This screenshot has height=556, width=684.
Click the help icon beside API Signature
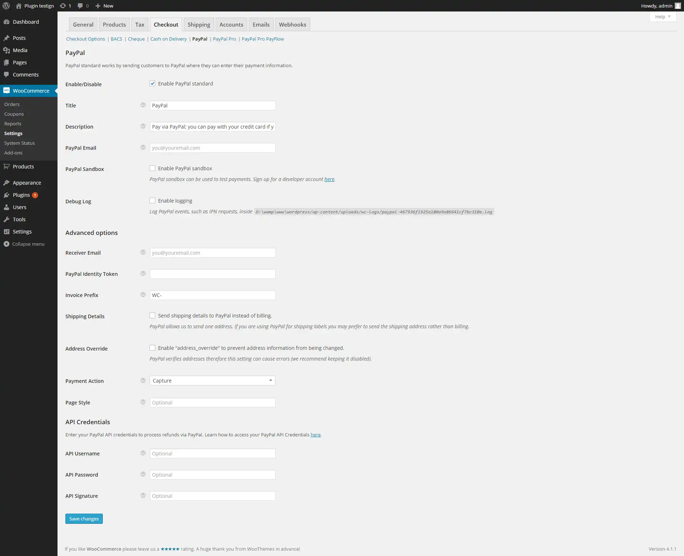[x=143, y=496]
